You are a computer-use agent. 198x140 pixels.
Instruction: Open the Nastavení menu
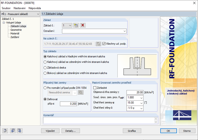coord(20,8)
